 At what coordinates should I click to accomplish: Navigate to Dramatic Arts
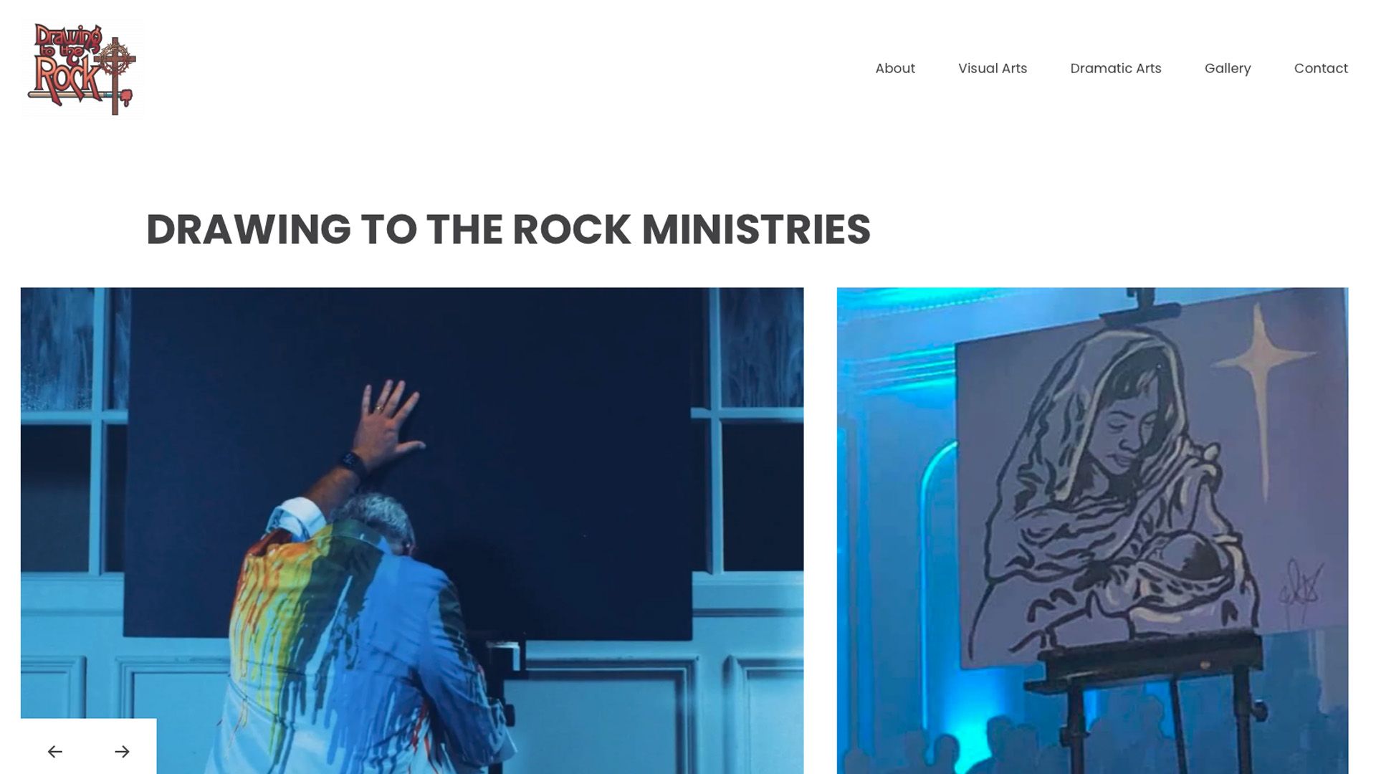pyautogui.click(x=1116, y=68)
